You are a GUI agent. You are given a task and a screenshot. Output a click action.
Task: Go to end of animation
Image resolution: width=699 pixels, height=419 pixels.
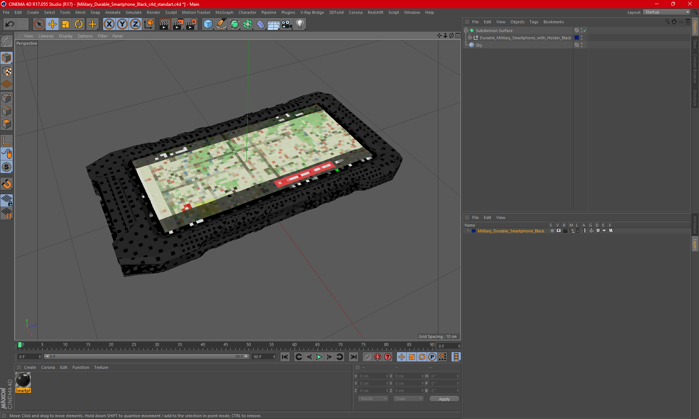[353, 357]
